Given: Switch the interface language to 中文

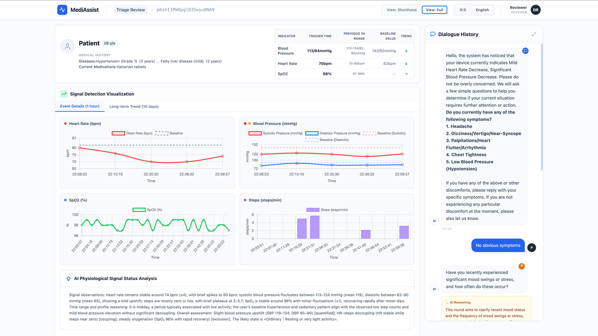Looking at the screenshot, I should [x=462, y=9].
